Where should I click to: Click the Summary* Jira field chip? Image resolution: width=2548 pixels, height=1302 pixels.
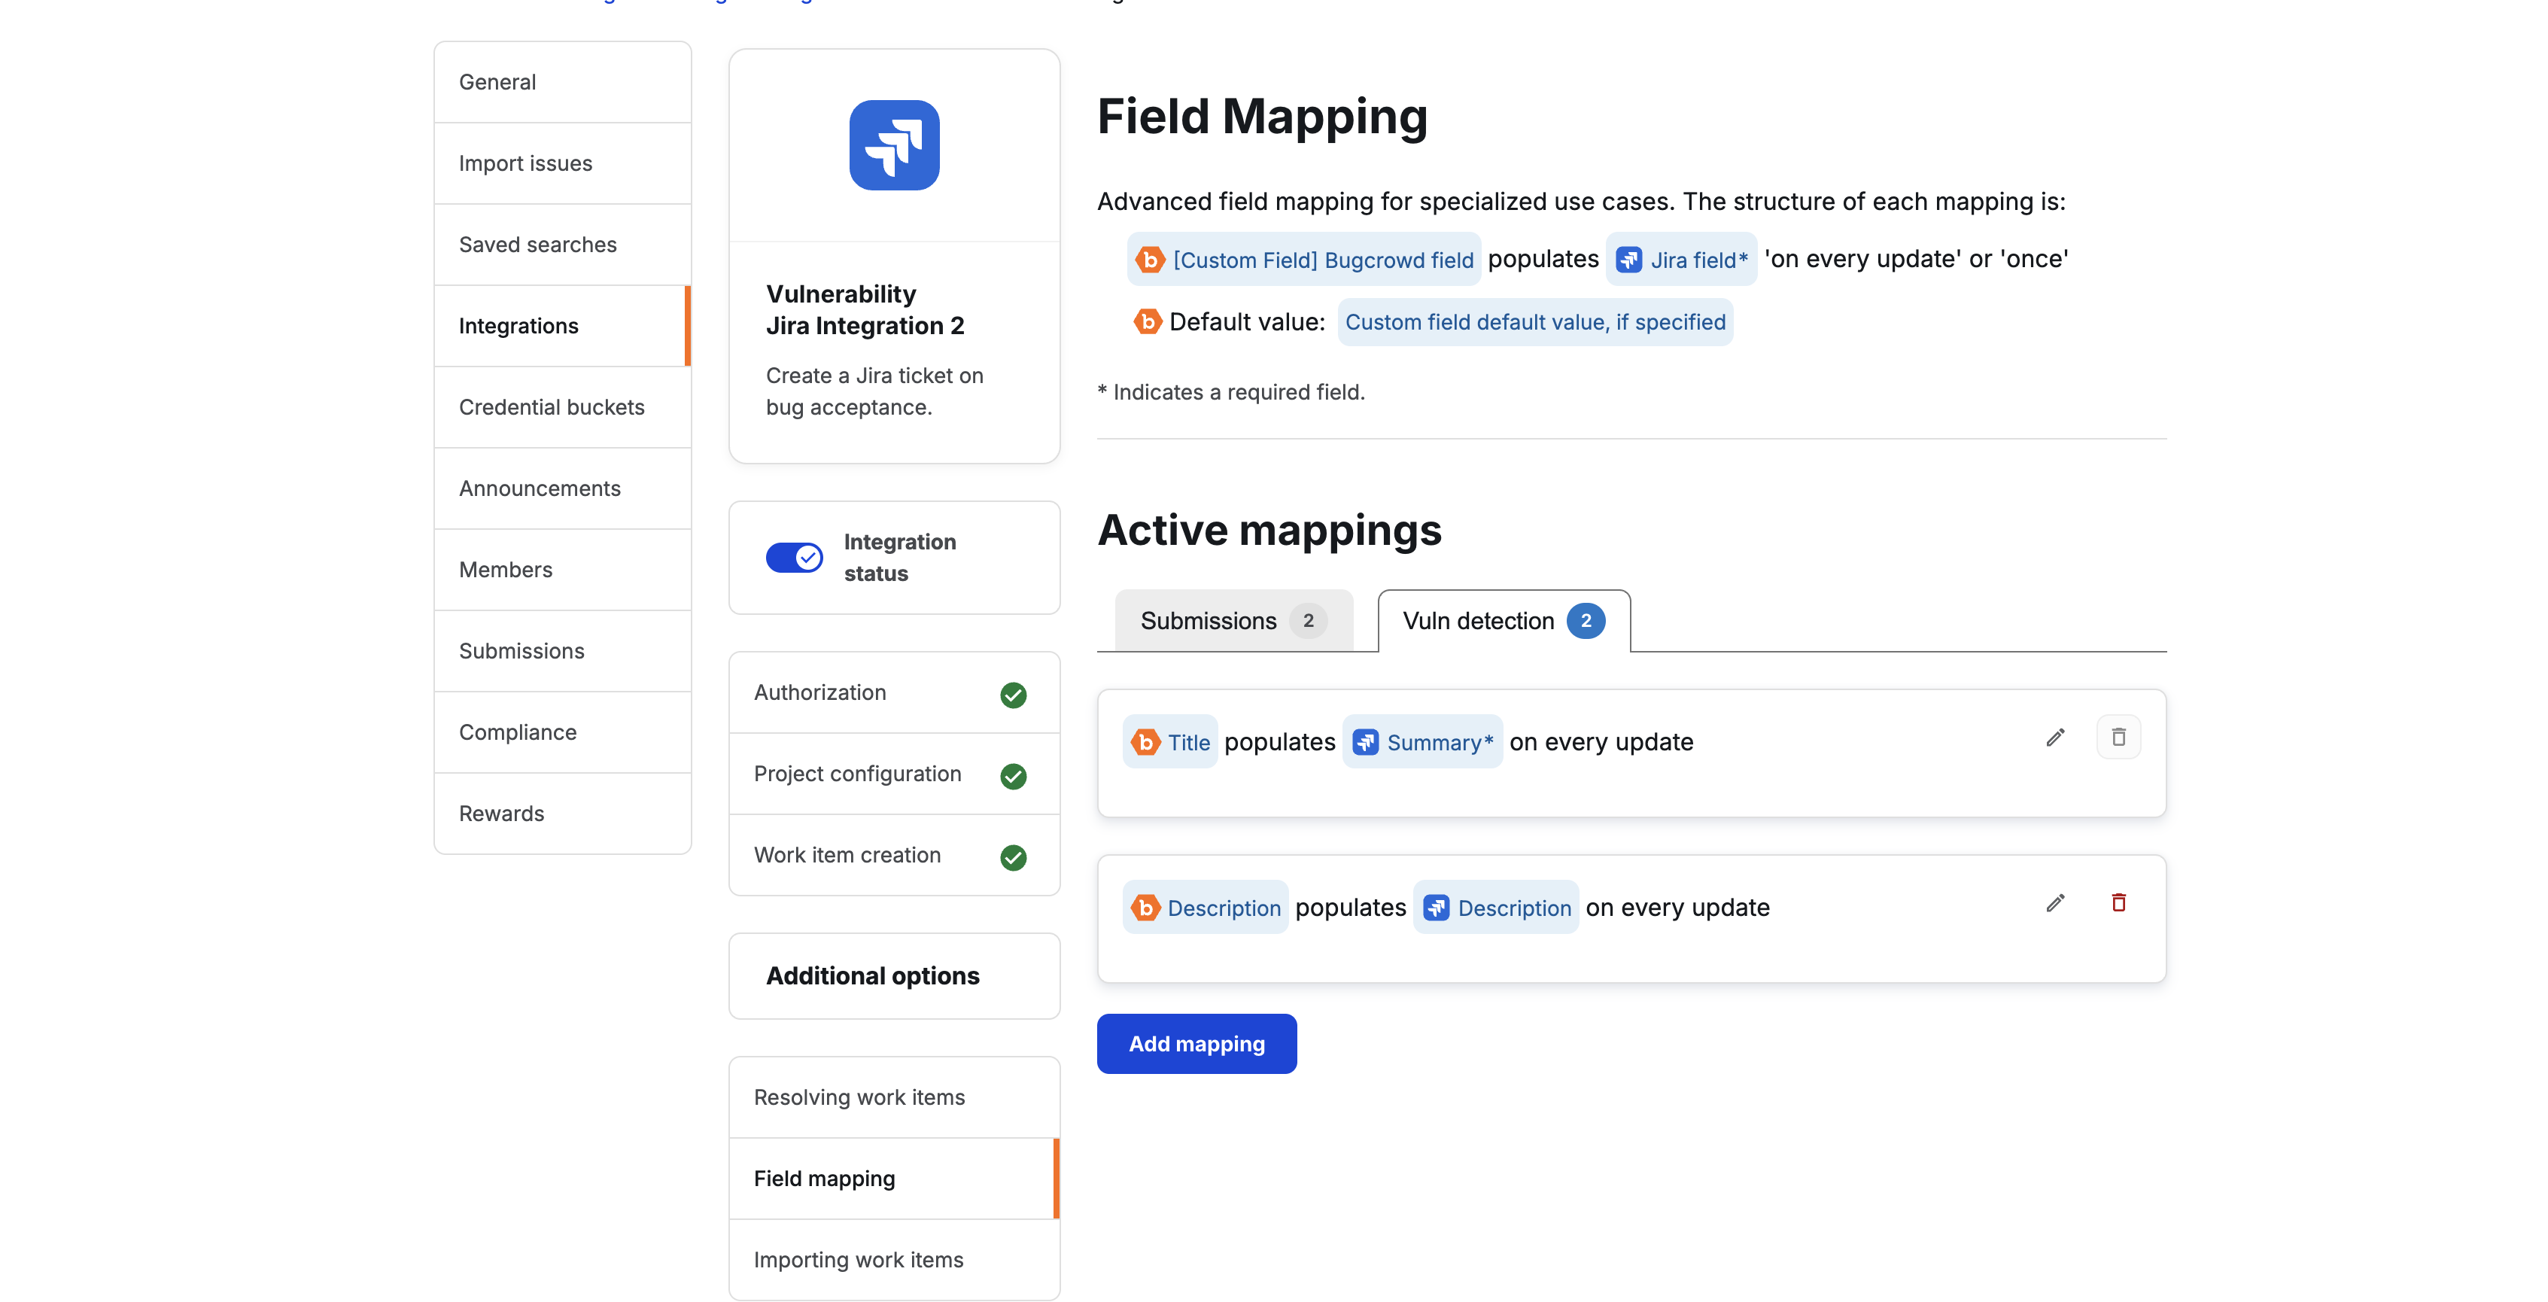(1422, 742)
